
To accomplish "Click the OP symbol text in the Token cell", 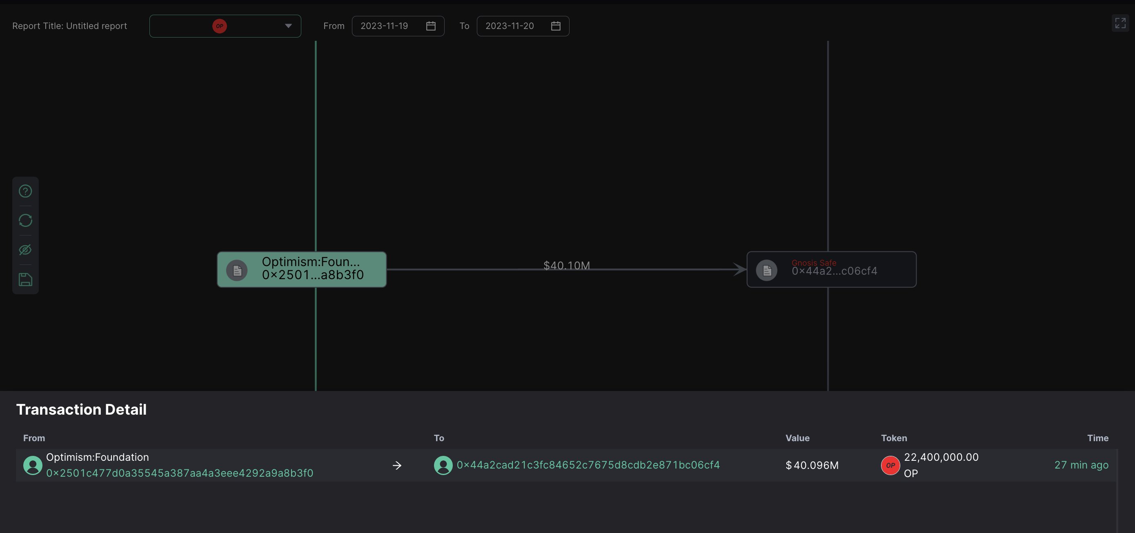I will coord(911,473).
